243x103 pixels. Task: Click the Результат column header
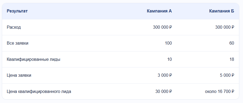click(x=17, y=11)
